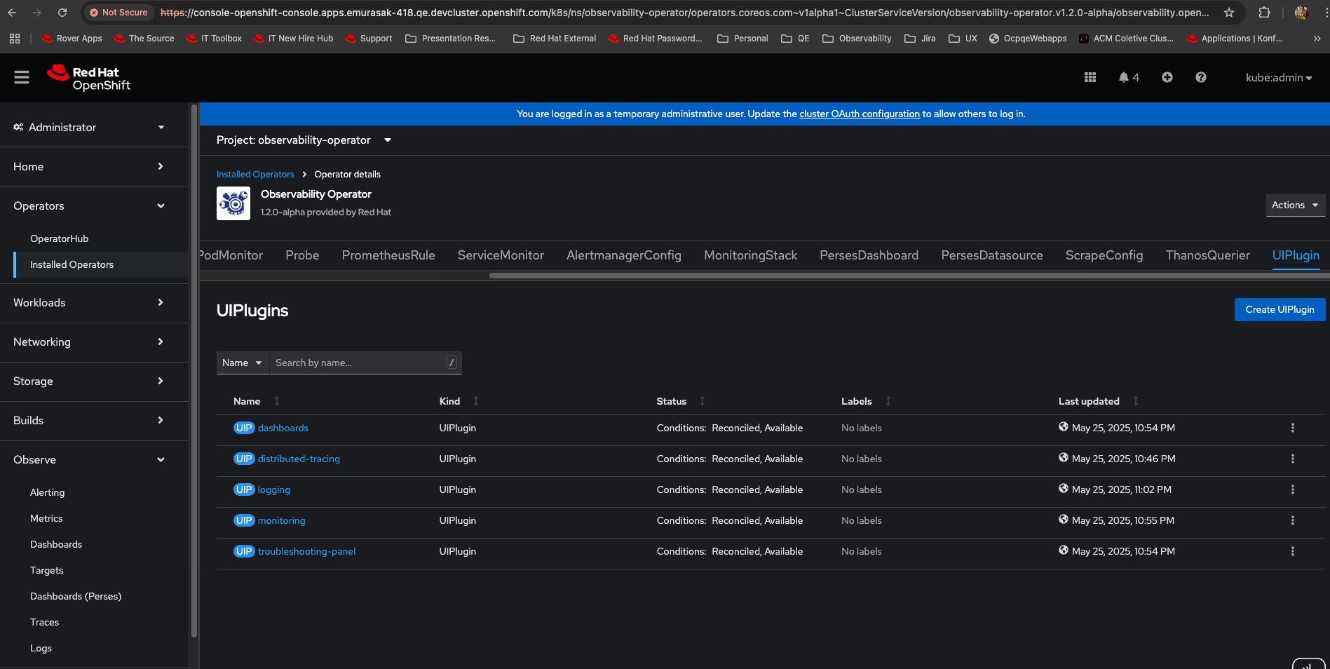
Task: Reload the browser page
Action: 62,13
